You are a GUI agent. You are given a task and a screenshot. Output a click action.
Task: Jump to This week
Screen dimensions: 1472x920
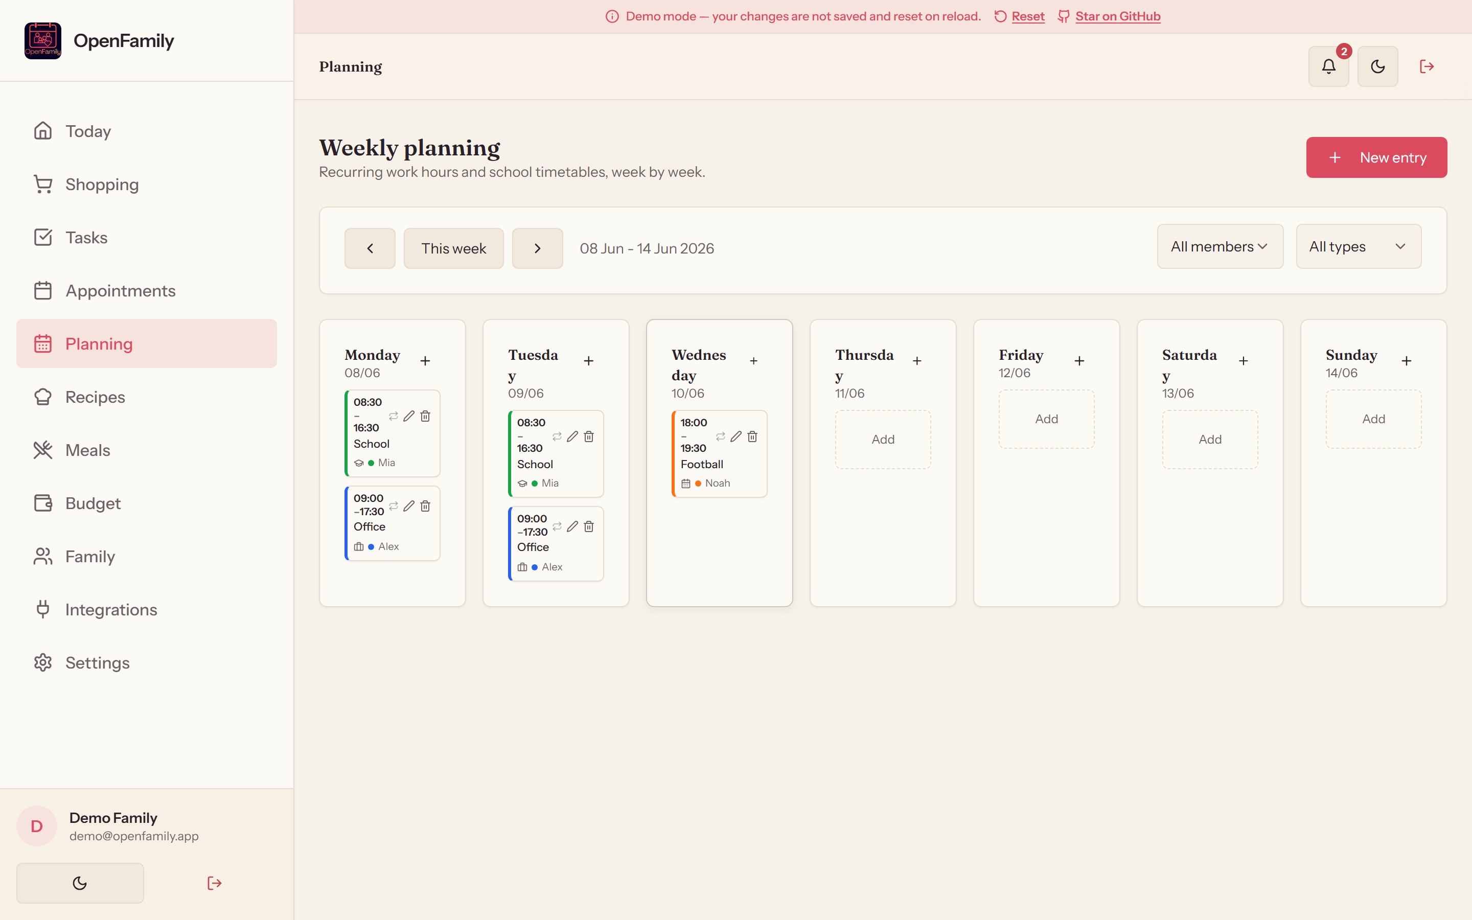[454, 248]
